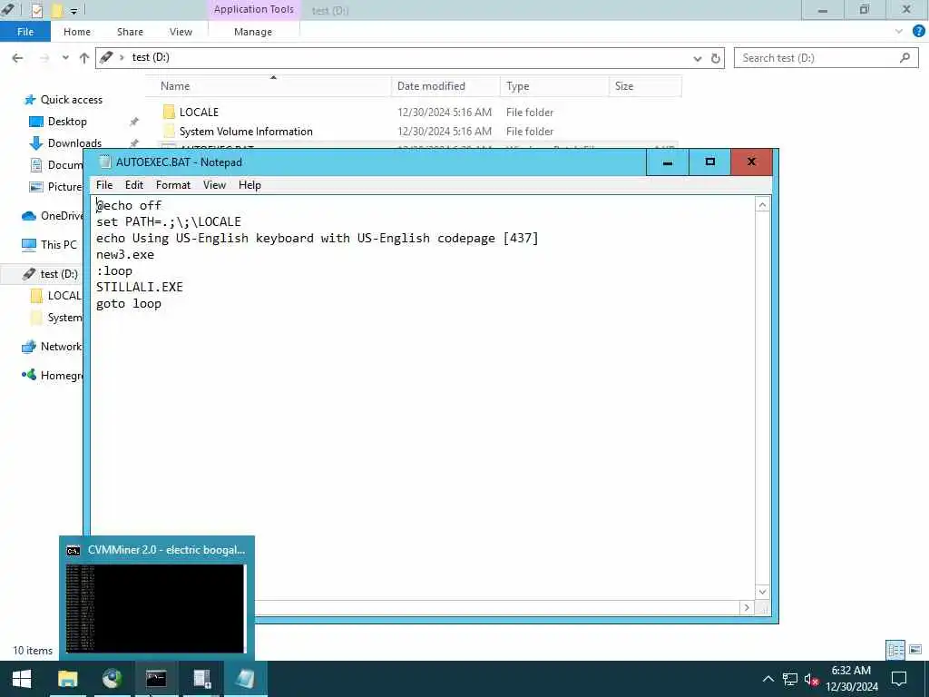Sort files by Date modified column
Screen dimensions: 929x697
tap(445, 86)
